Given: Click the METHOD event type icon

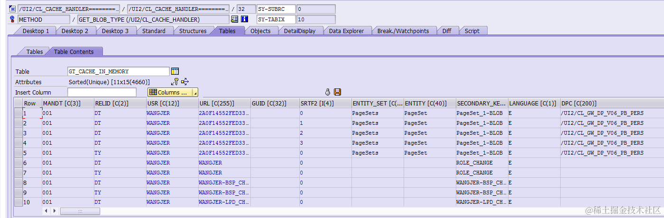Looking at the screenshot, I should [12, 19].
